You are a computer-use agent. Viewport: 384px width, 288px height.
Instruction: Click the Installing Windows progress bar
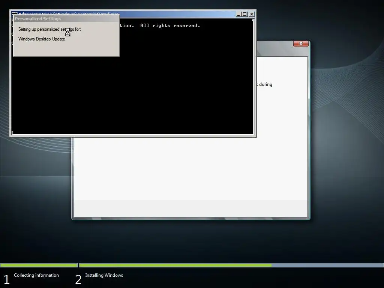click(x=231, y=265)
